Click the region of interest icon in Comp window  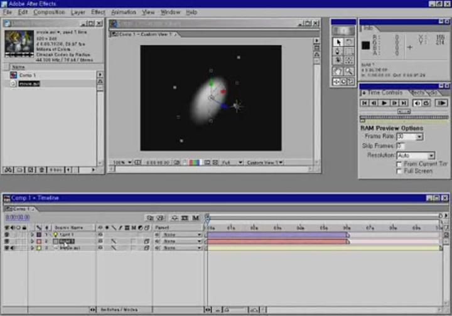click(207, 162)
